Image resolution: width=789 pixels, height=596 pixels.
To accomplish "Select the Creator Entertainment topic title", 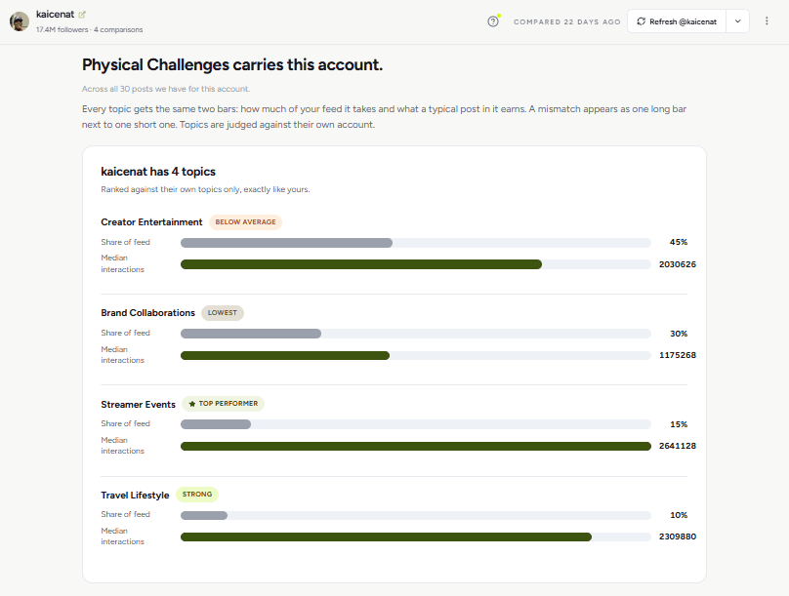I will (151, 222).
